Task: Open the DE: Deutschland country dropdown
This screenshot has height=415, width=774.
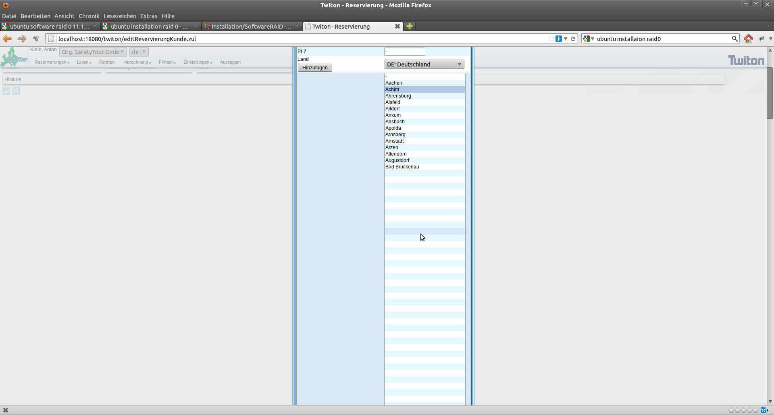Action: click(x=424, y=64)
